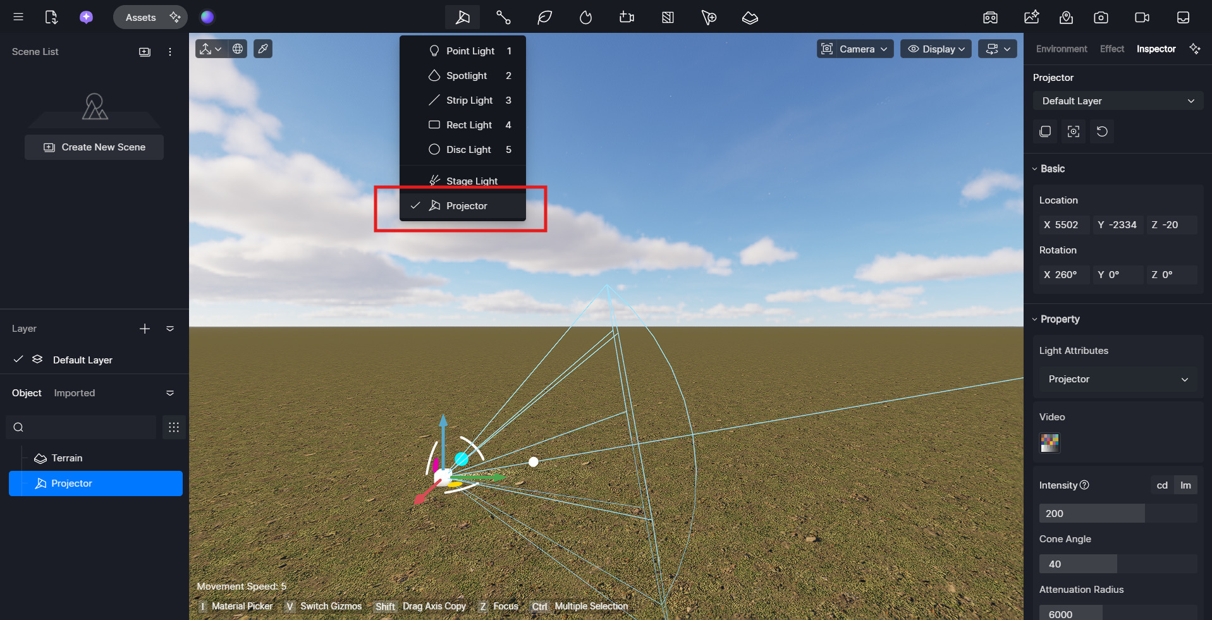Screen dimensions: 1212x620
Task: Toggle the Default Layer checkmark
Action: (x=18, y=360)
